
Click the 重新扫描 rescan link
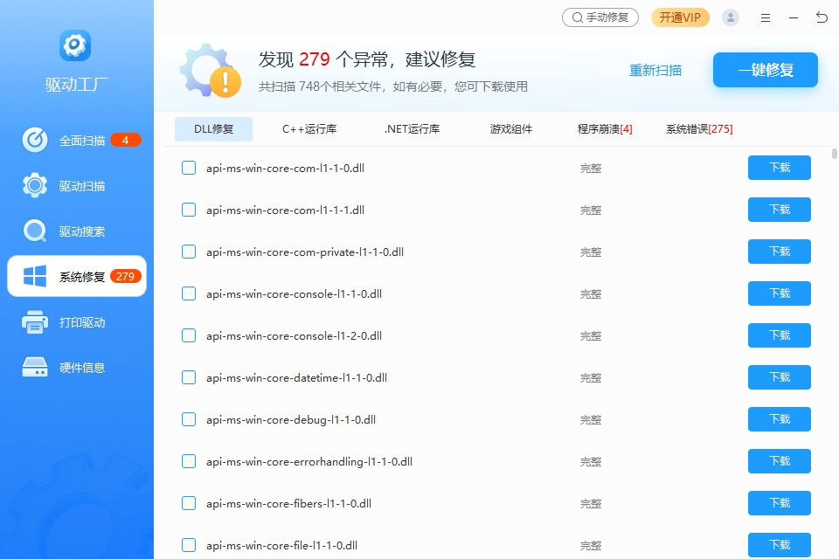click(655, 71)
